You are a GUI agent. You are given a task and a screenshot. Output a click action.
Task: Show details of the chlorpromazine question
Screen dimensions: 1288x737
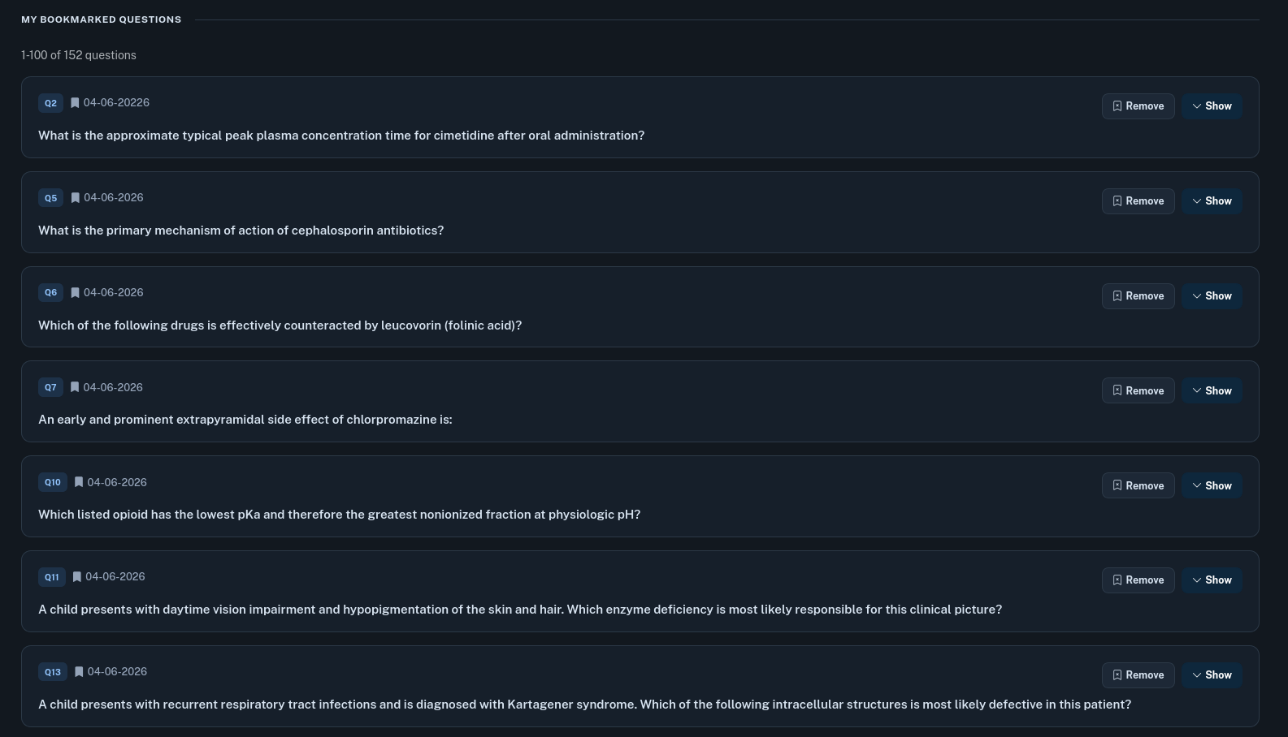pos(1212,390)
